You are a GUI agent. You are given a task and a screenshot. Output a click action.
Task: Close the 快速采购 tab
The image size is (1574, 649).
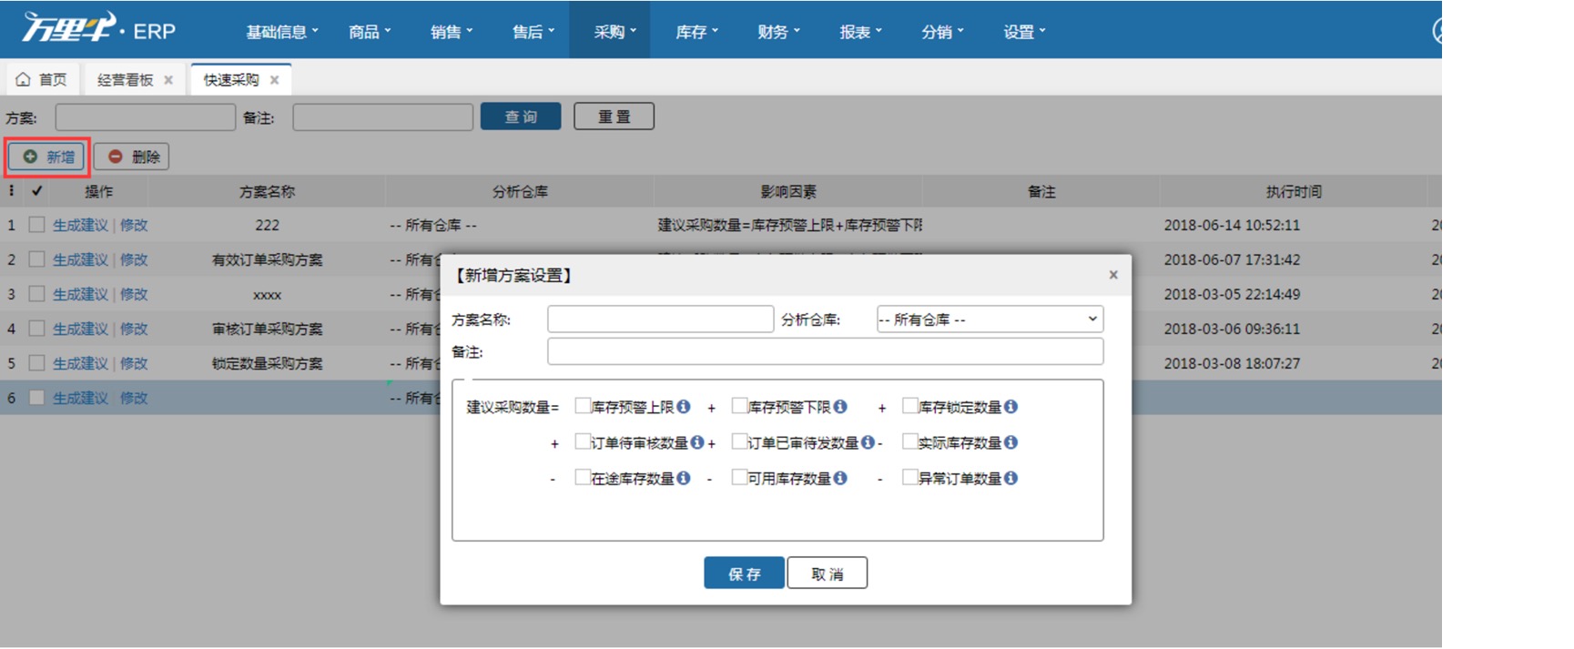pos(274,80)
